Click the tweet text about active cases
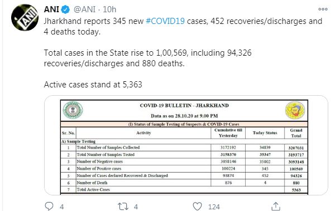This screenshot has height=211, width=335. (x=93, y=85)
